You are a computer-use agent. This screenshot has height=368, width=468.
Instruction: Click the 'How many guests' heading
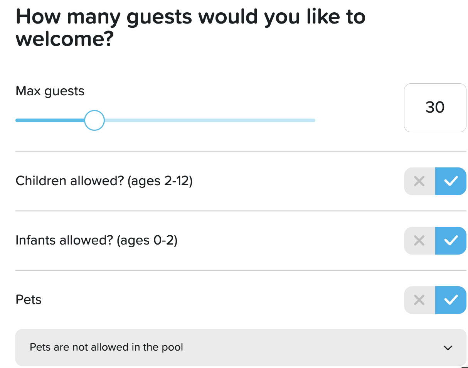click(x=190, y=28)
